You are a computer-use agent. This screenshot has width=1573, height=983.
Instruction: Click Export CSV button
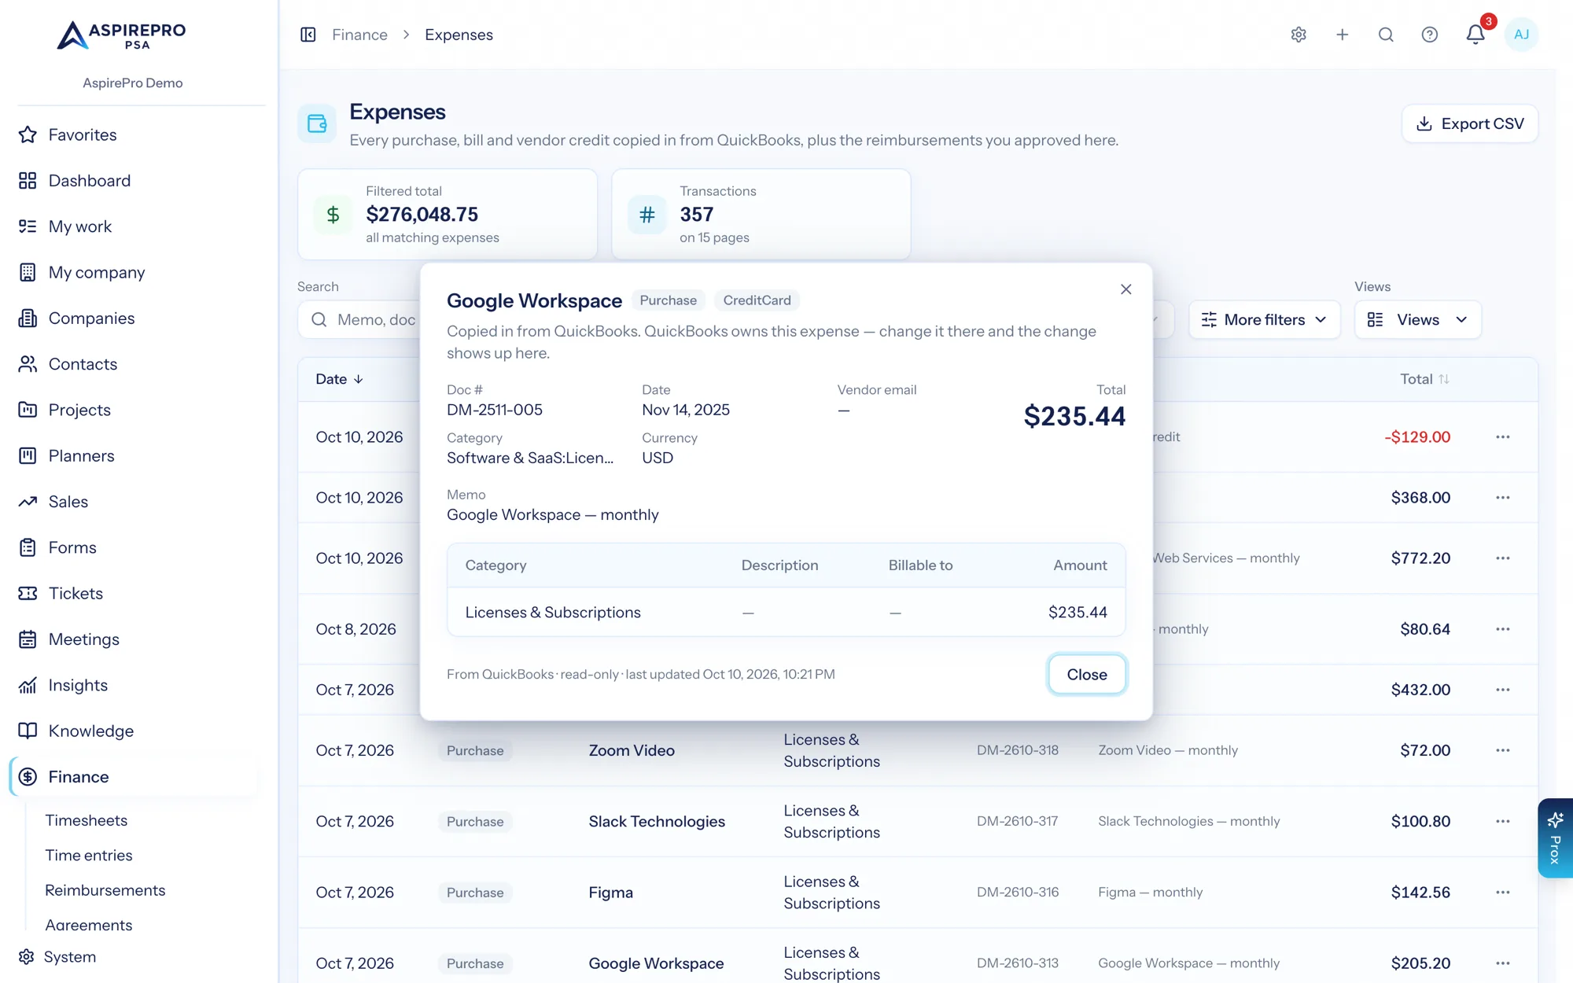click(1470, 123)
